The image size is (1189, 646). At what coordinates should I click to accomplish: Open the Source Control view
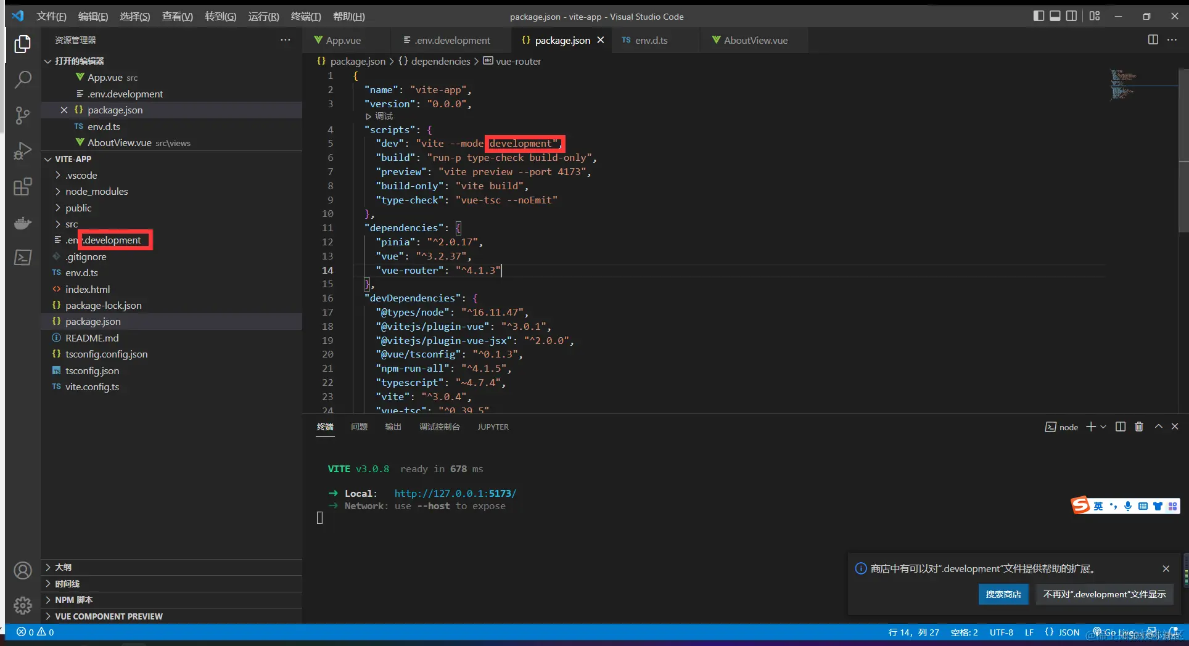click(23, 115)
